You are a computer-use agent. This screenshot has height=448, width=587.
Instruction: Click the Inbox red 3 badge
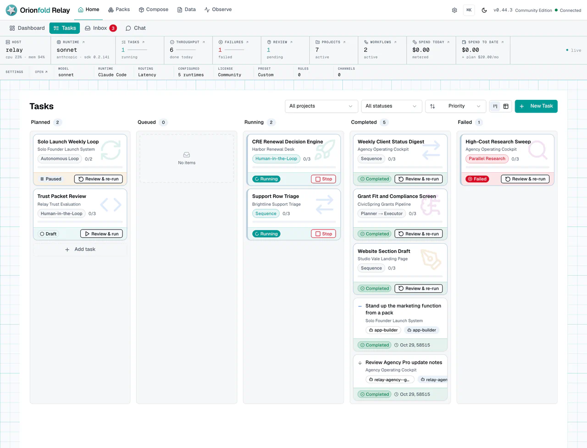pyautogui.click(x=113, y=28)
